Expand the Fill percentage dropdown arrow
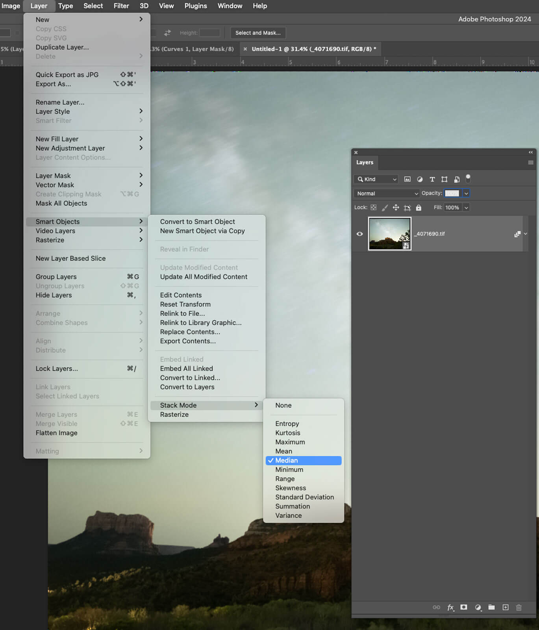Image resolution: width=539 pixels, height=630 pixels. pos(466,208)
